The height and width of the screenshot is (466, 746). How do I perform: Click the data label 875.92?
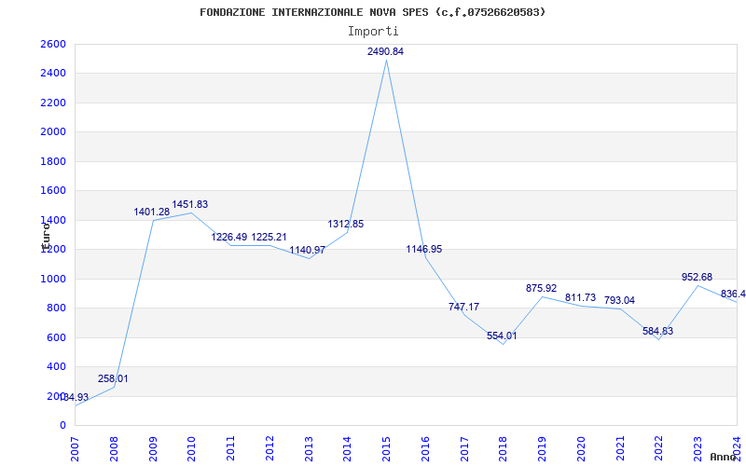coord(542,288)
